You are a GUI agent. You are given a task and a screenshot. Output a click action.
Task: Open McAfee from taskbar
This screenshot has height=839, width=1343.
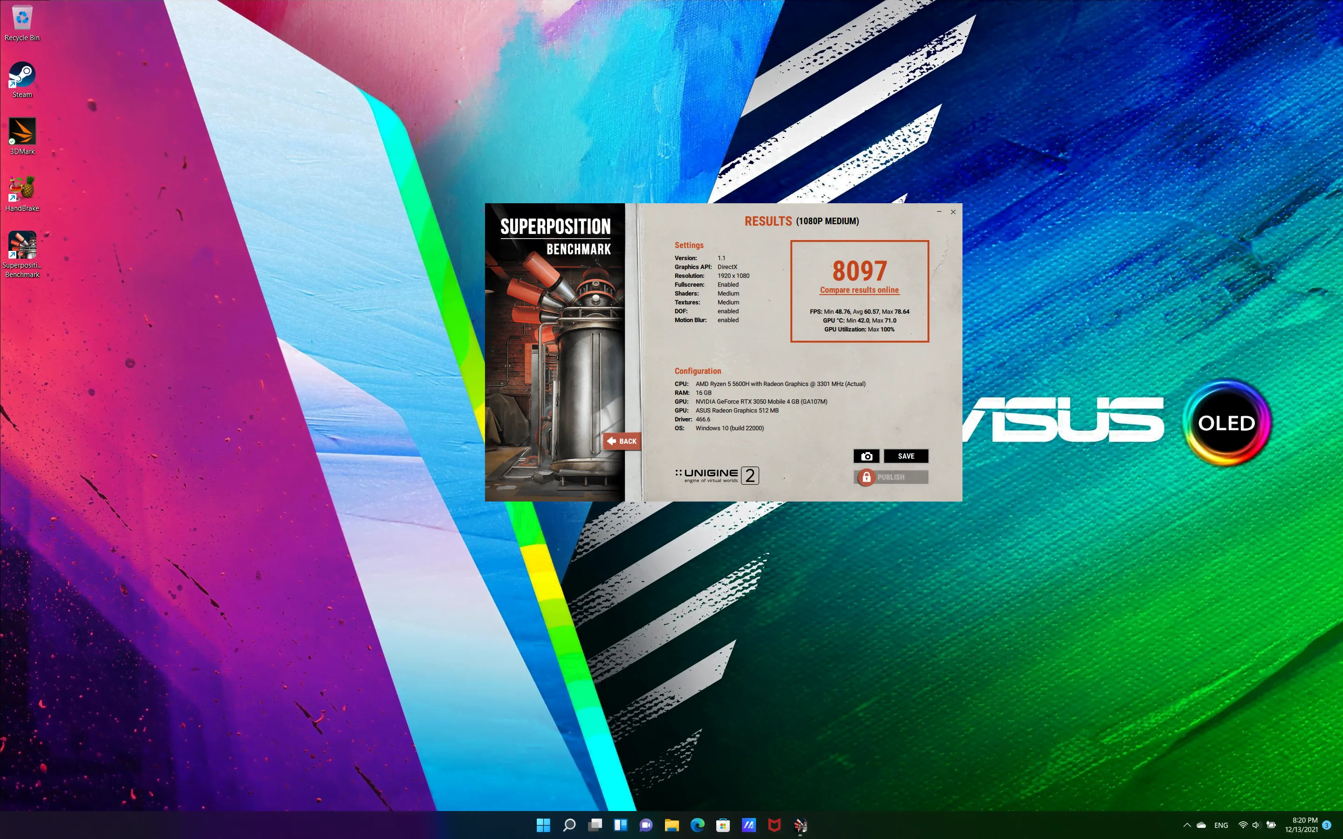tap(774, 825)
